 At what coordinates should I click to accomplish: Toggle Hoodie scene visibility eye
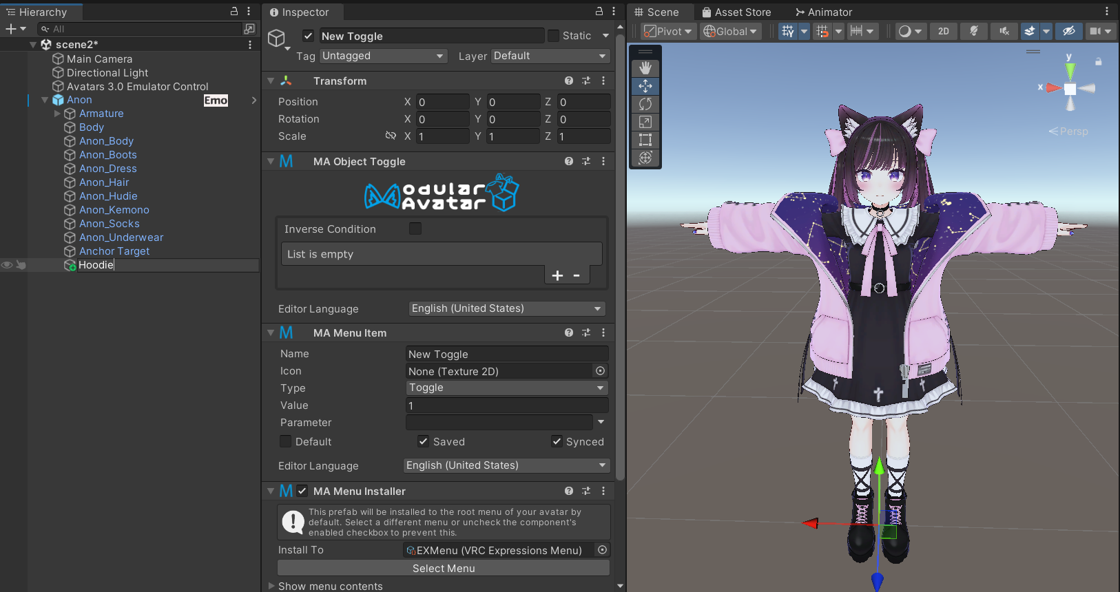pyautogui.click(x=7, y=265)
